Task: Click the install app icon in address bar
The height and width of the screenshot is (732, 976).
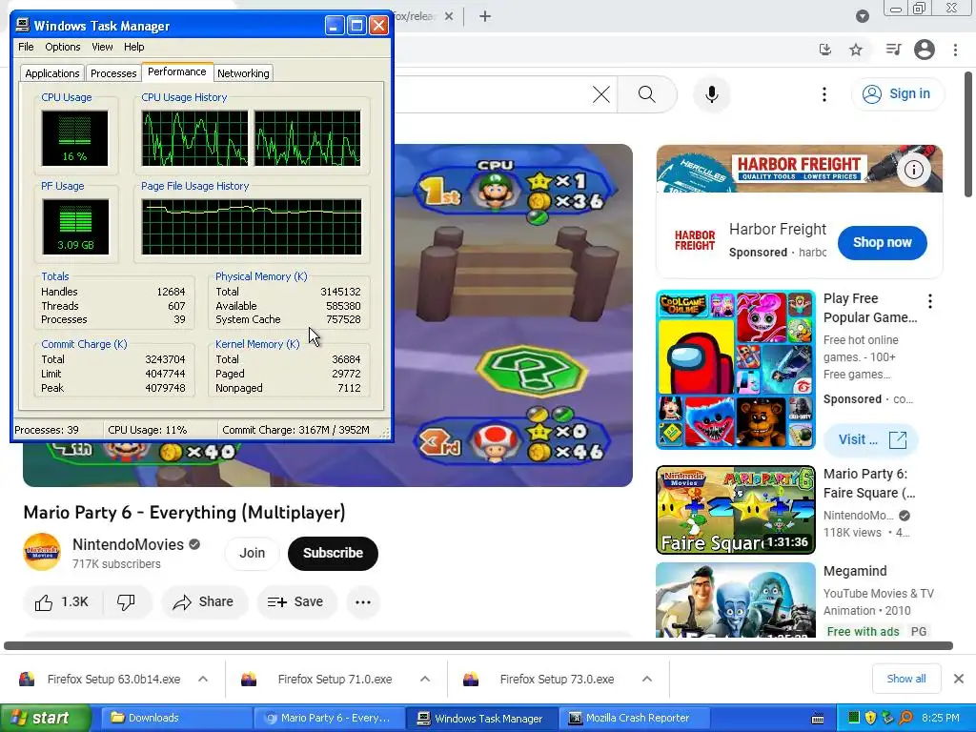Action: tap(825, 50)
